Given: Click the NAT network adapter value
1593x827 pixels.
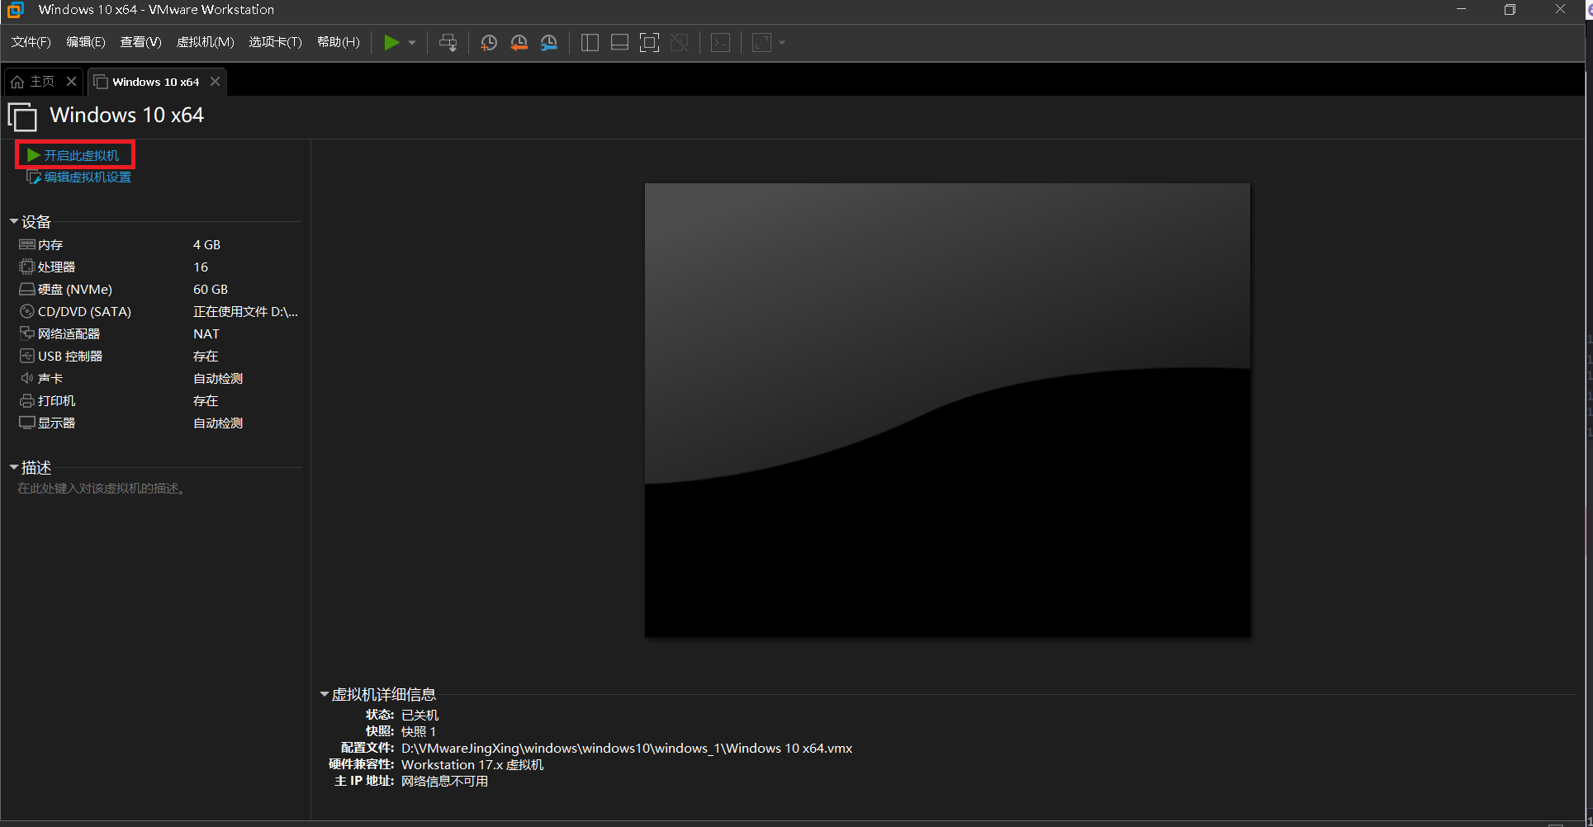Looking at the screenshot, I should 206,334.
